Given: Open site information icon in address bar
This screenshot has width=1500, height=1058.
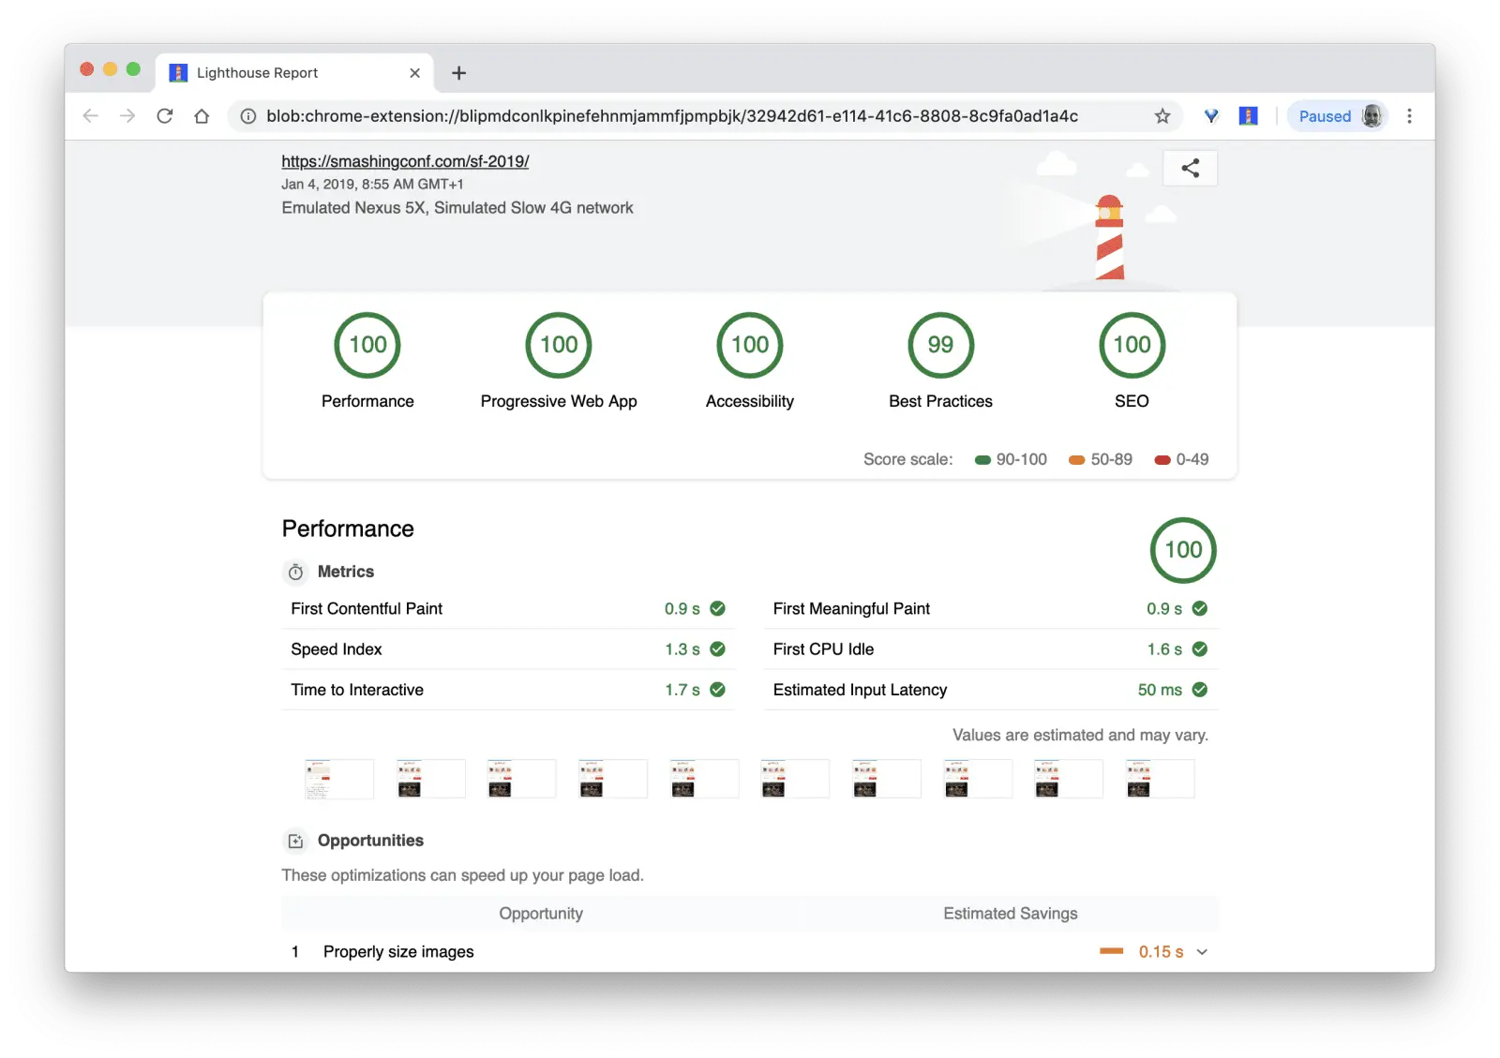Looking at the screenshot, I should click(x=248, y=116).
